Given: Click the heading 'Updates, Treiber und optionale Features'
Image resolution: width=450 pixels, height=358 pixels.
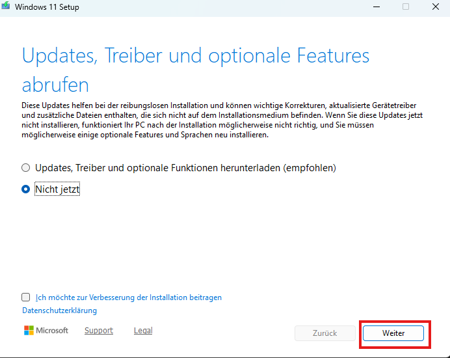Looking at the screenshot, I should click(196, 55).
